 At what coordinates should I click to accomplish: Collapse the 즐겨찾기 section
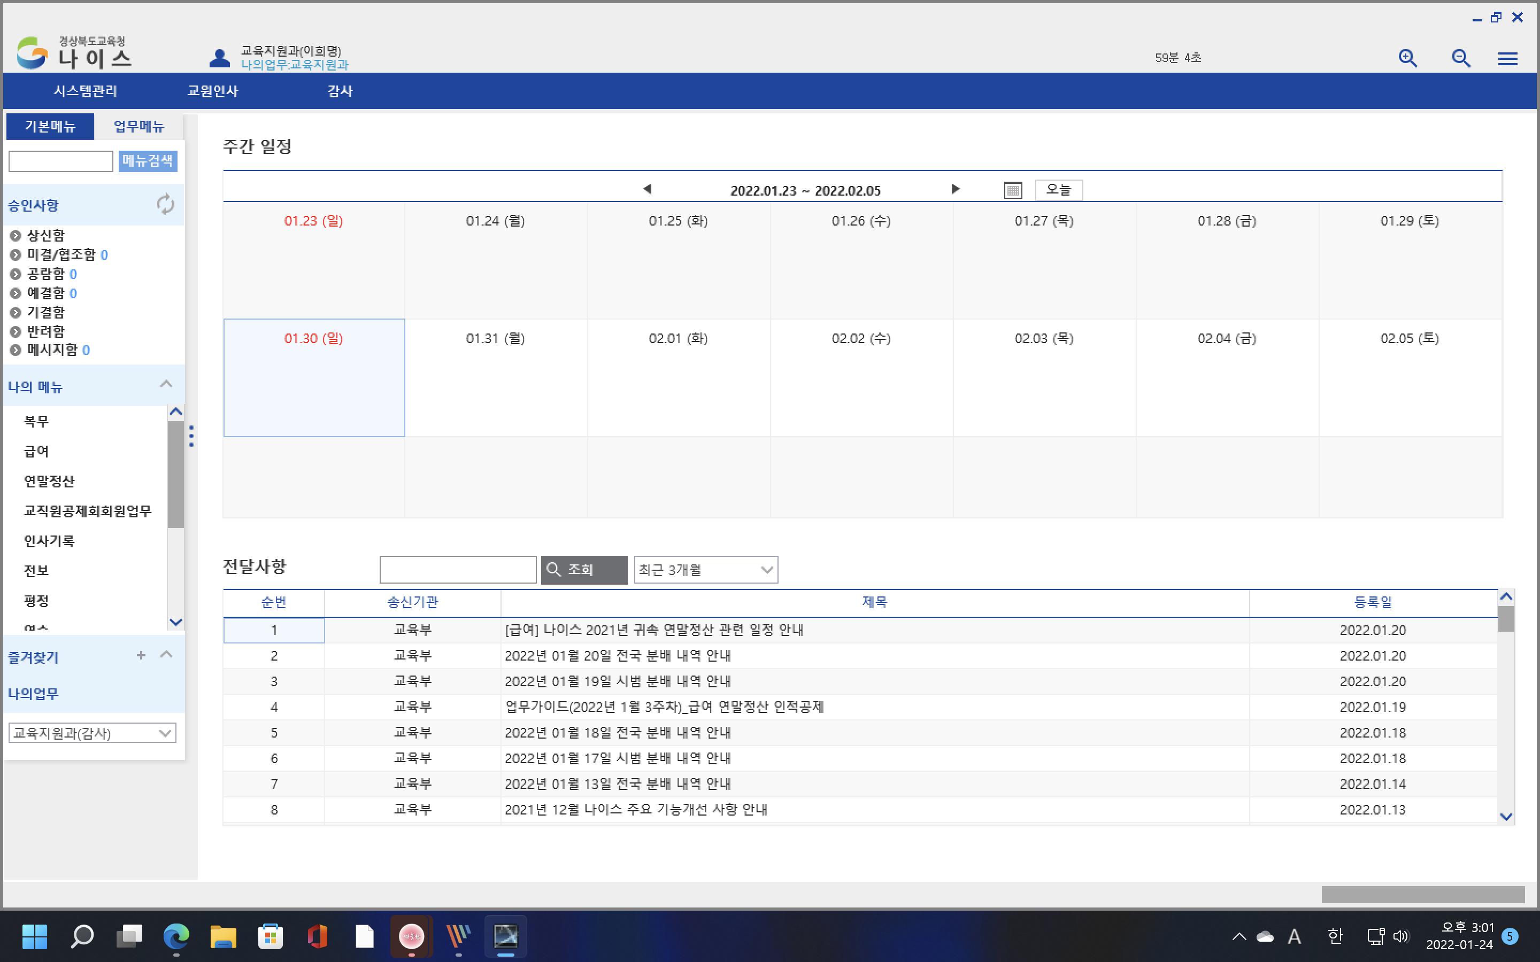pyautogui.click(x=166, y=655)
